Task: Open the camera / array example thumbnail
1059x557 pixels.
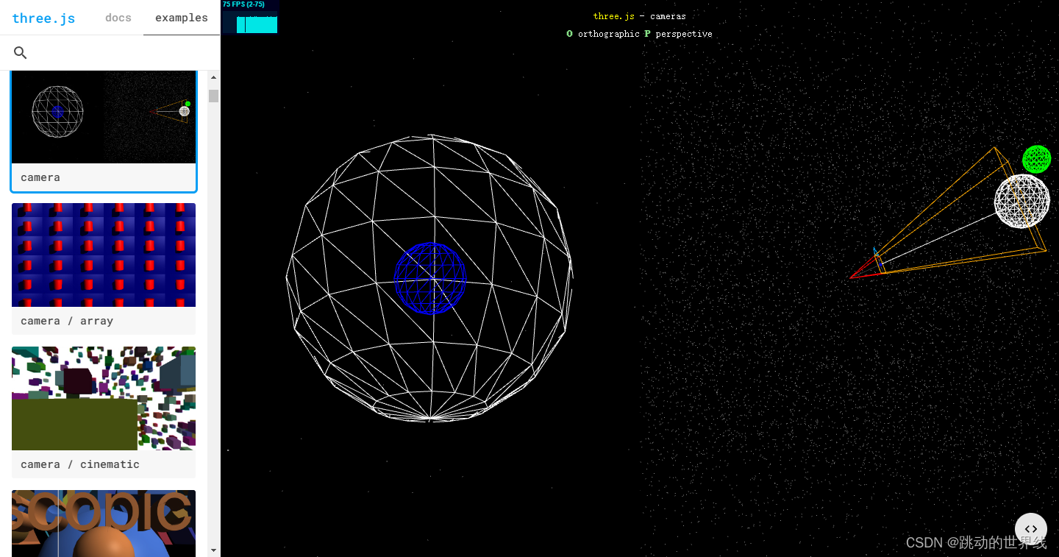Action: [x=104, y=255]
